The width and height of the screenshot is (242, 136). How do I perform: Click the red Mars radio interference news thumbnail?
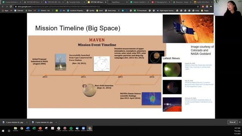point(172,104)
